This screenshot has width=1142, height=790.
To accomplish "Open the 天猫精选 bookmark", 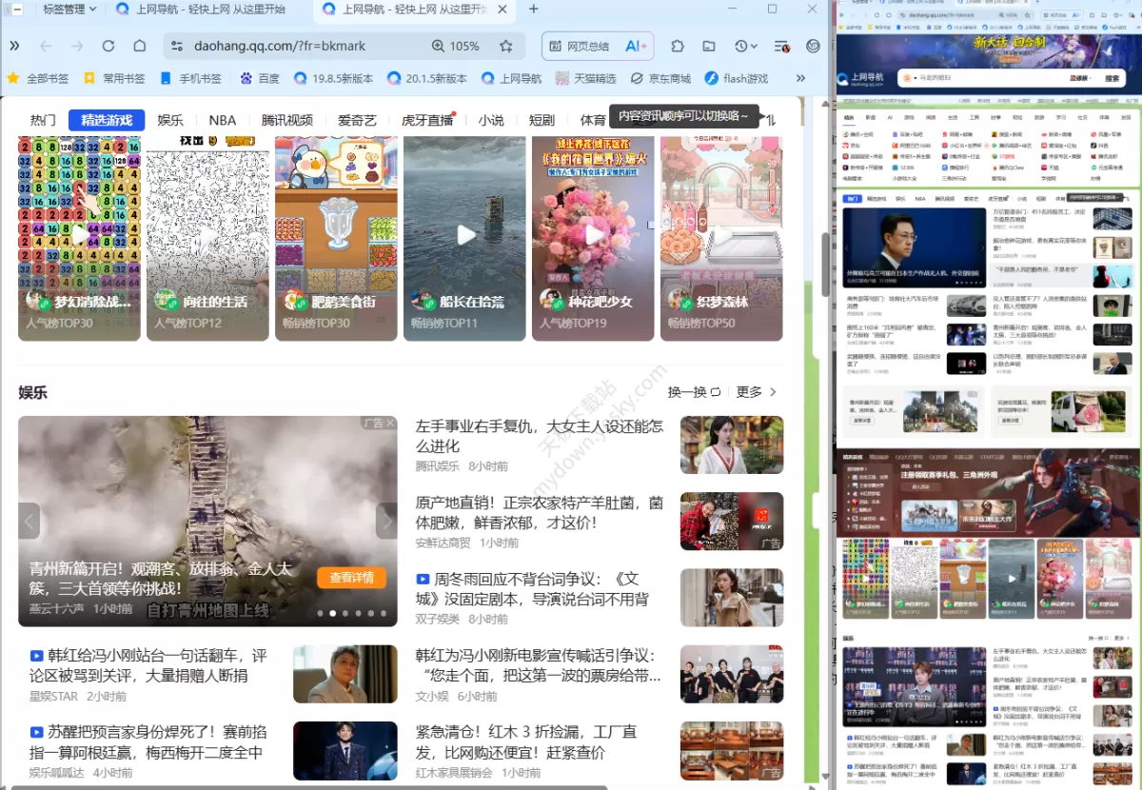I will (x=586, y=78).
